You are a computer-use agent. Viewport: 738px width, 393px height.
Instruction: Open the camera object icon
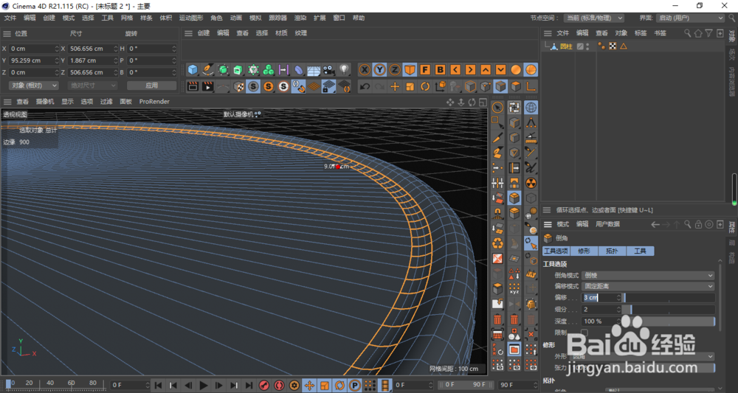point(329,70)
